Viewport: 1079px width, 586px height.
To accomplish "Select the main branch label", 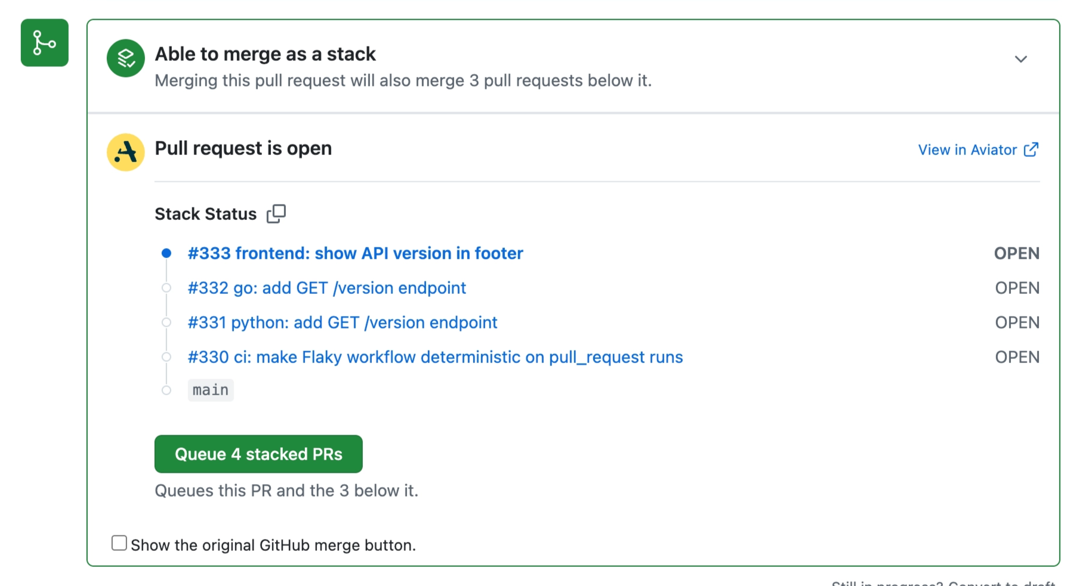I will (x=211, y=390).
